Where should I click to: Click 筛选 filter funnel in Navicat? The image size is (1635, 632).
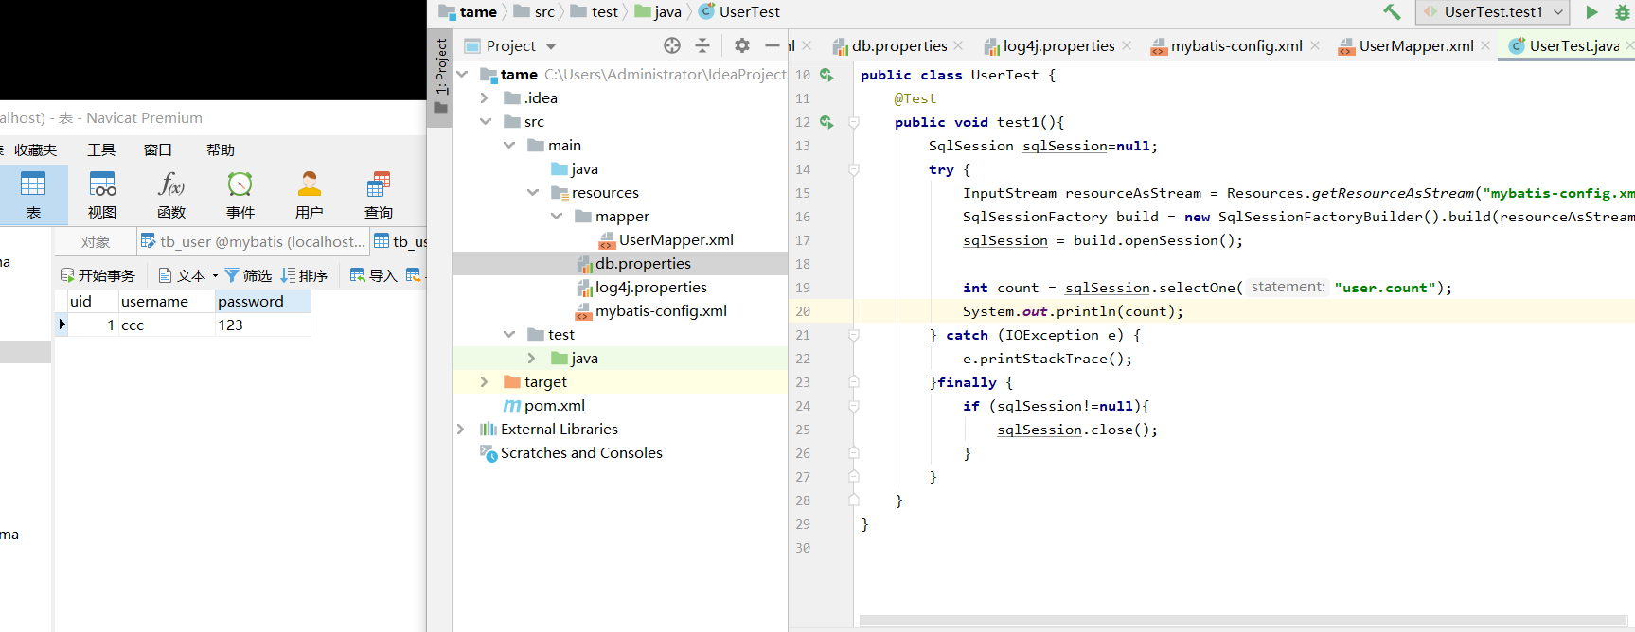click(248, 275)
